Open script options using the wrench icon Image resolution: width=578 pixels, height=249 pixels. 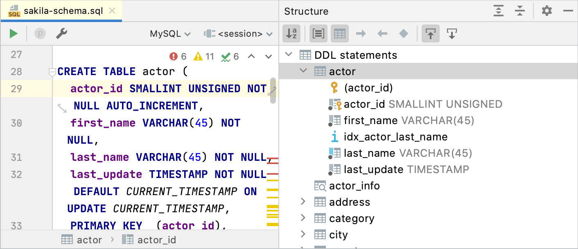61,33
